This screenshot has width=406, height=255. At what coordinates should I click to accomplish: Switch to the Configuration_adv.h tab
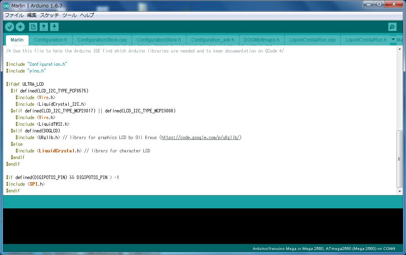coord(212,40)
